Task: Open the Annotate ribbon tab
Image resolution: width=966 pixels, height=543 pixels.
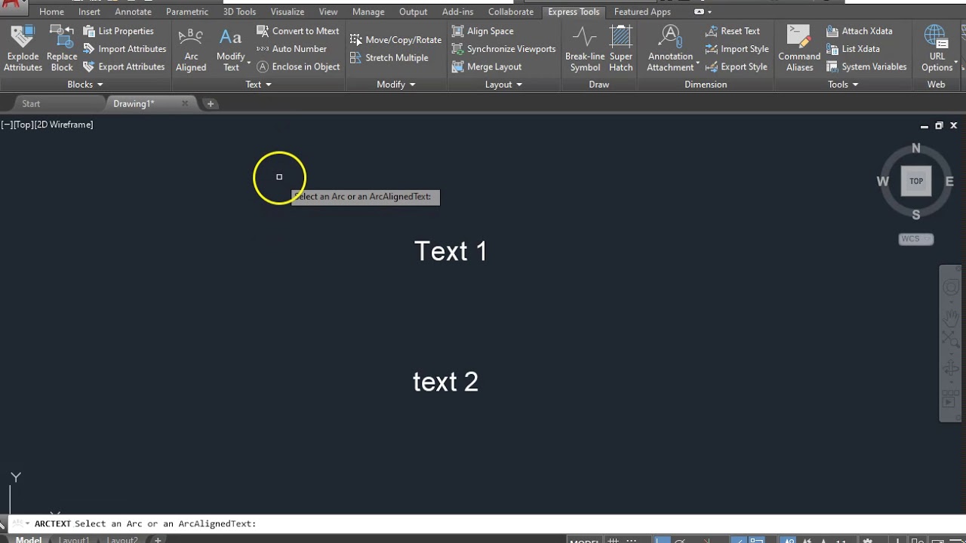Action: tap(133, 12)
